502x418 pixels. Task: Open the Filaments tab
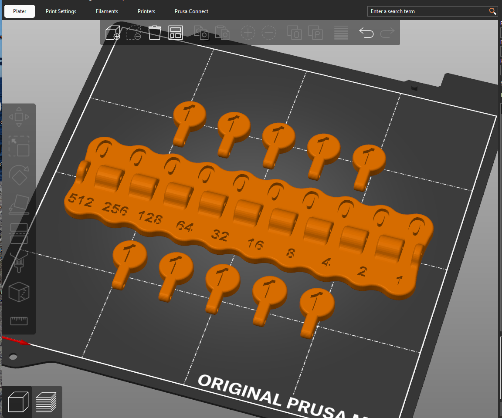(107, 11)
